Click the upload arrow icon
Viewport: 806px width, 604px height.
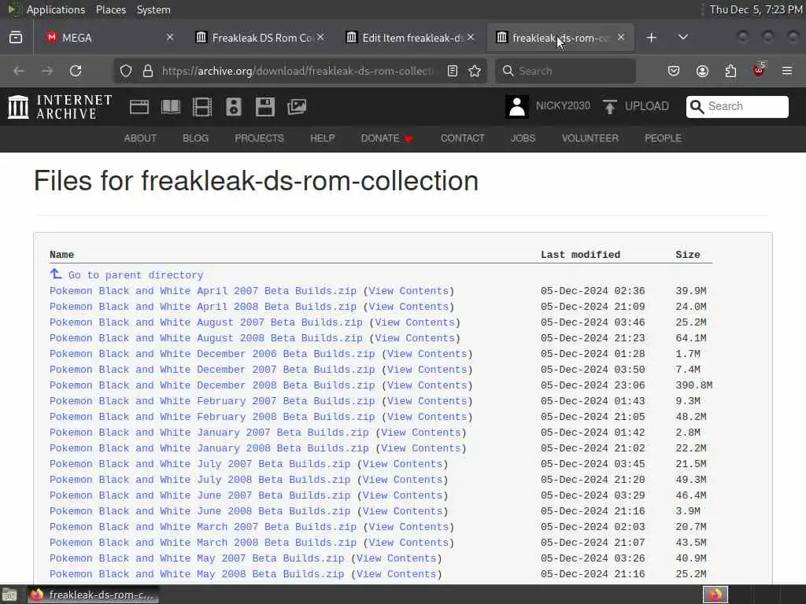point(610,107)
